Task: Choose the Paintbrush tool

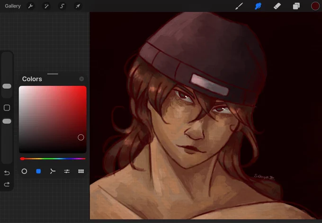Action: (239, 6)
